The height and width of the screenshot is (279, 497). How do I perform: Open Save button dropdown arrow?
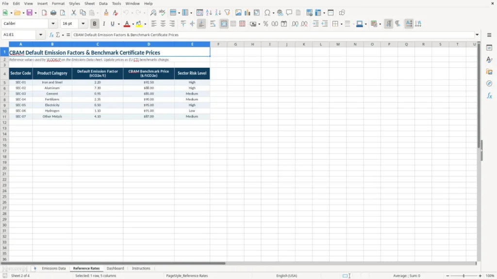click(35, 13)
